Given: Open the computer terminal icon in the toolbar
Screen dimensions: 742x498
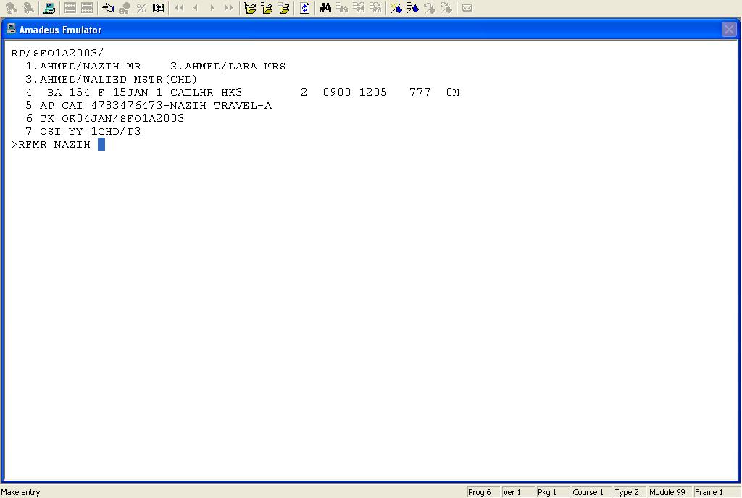Looking at the screenshot, I should [x=49, y=8].
